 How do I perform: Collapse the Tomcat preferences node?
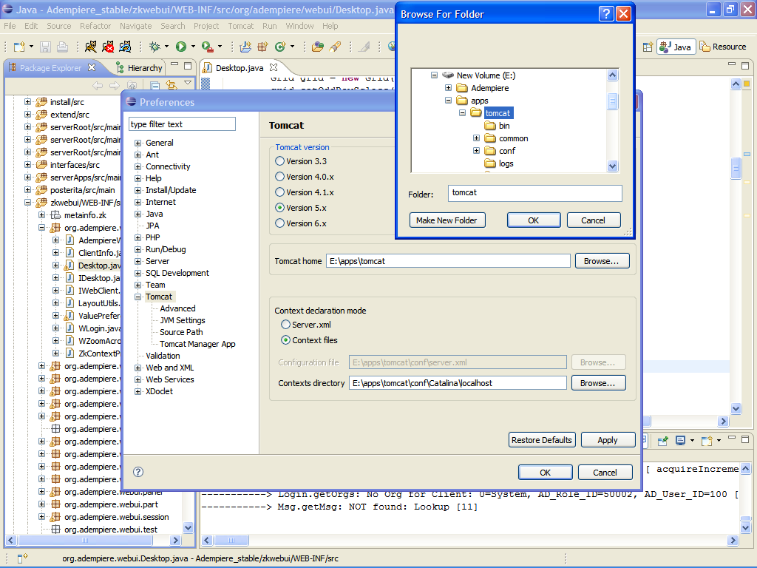click(x=138, y=297)
